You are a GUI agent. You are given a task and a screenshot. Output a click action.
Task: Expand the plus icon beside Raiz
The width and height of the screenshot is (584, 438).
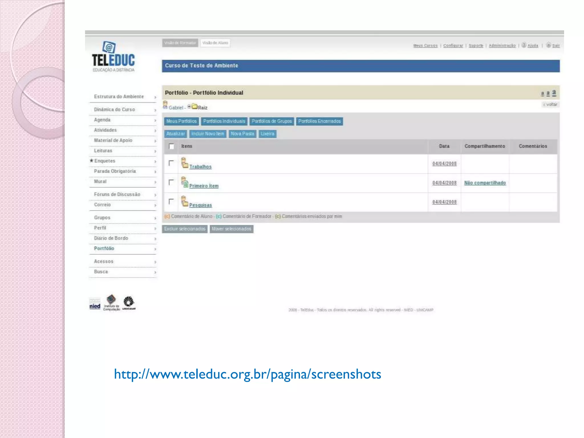[x=189, y=106]
